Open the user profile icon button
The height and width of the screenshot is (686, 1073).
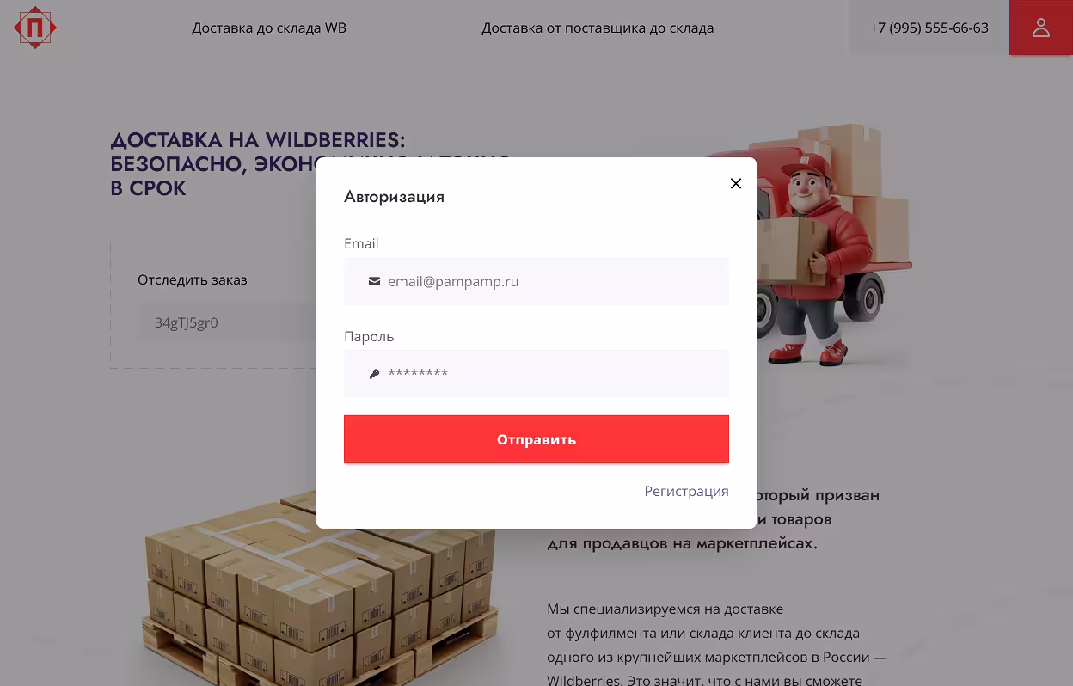1041,28
